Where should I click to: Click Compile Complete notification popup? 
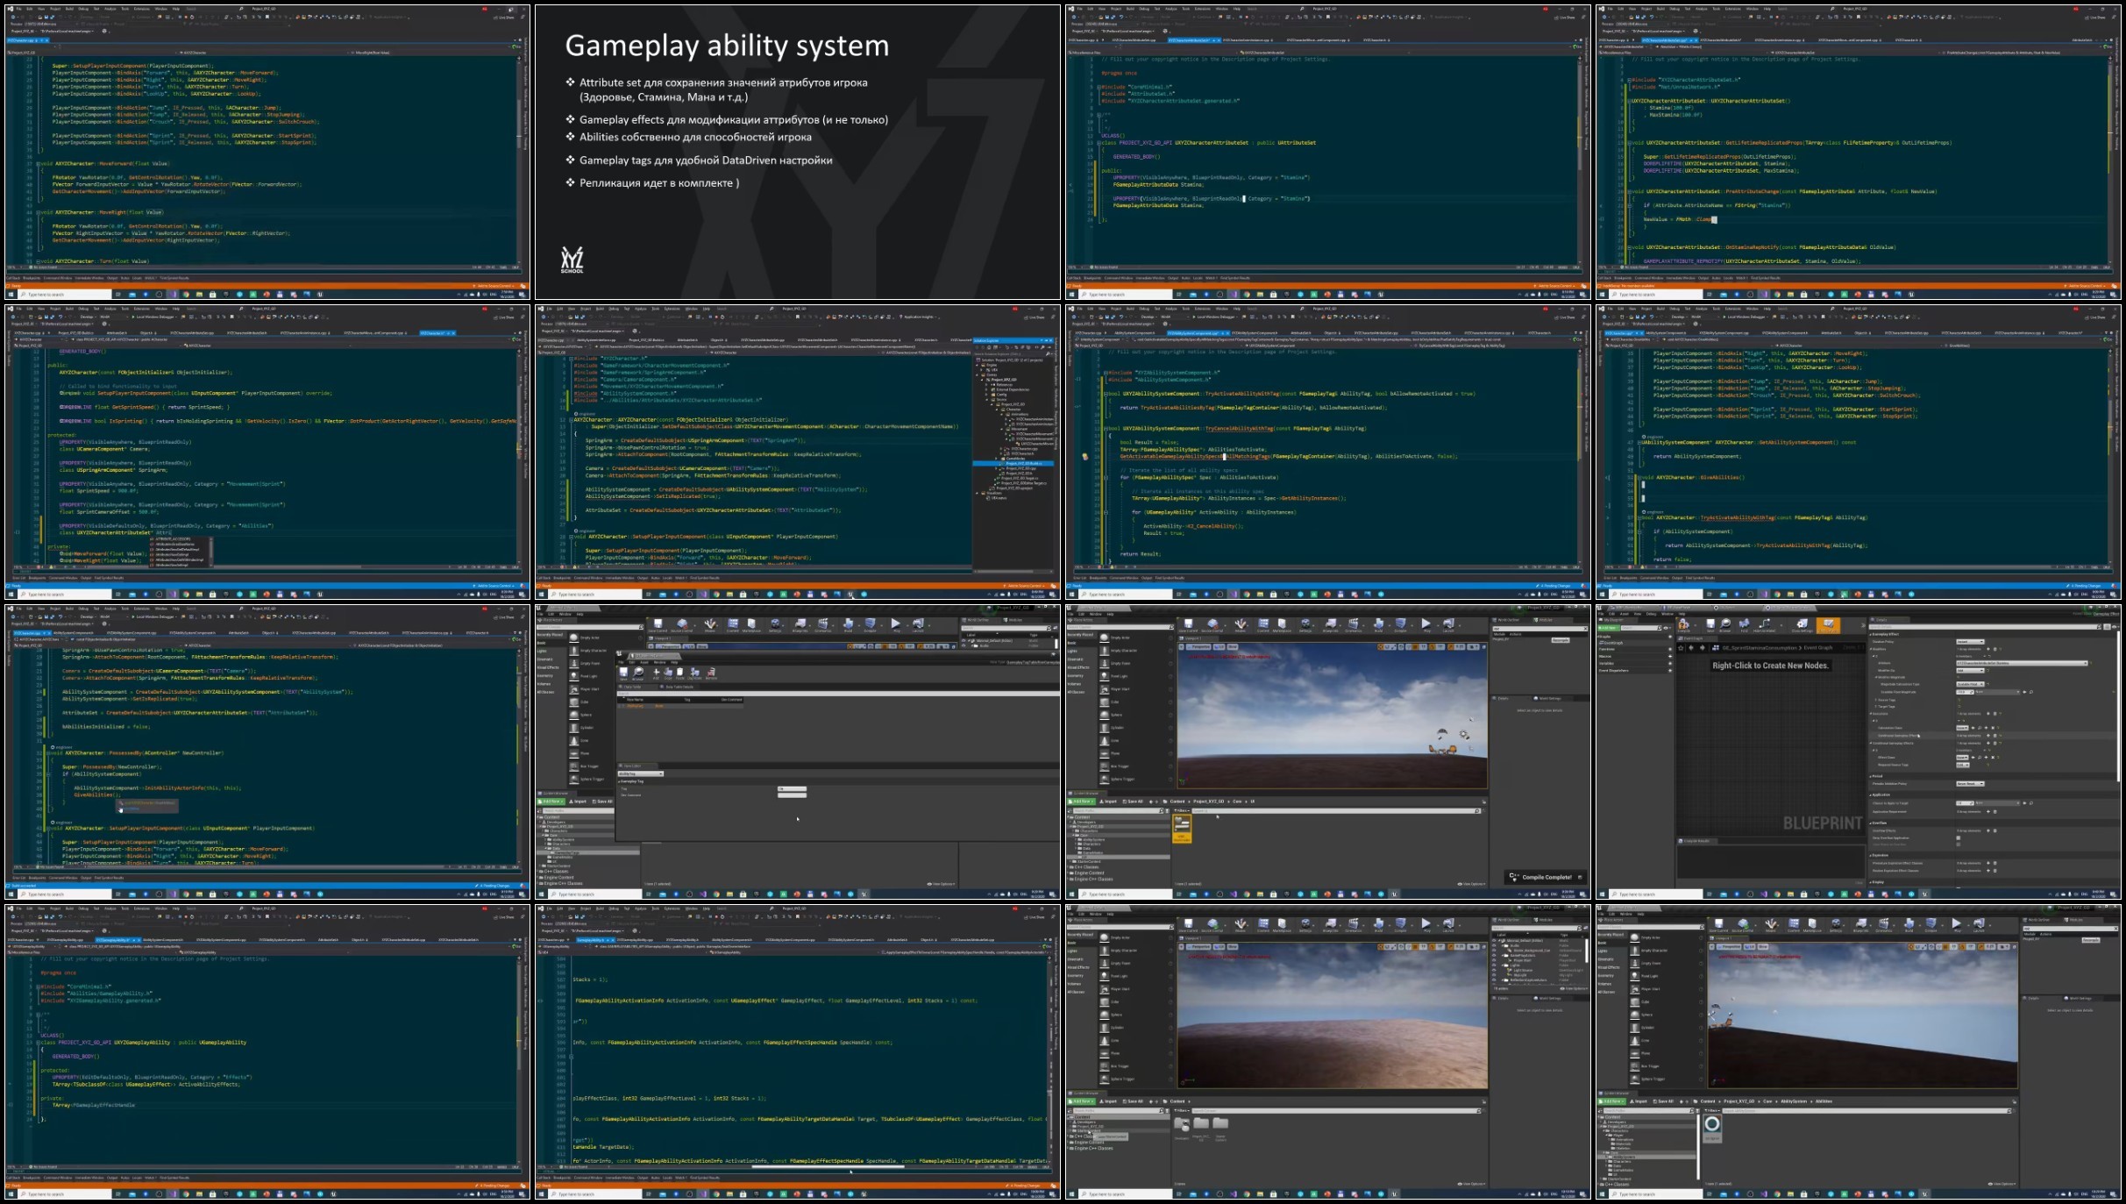pyautogui.click(x=1547, y=877)
